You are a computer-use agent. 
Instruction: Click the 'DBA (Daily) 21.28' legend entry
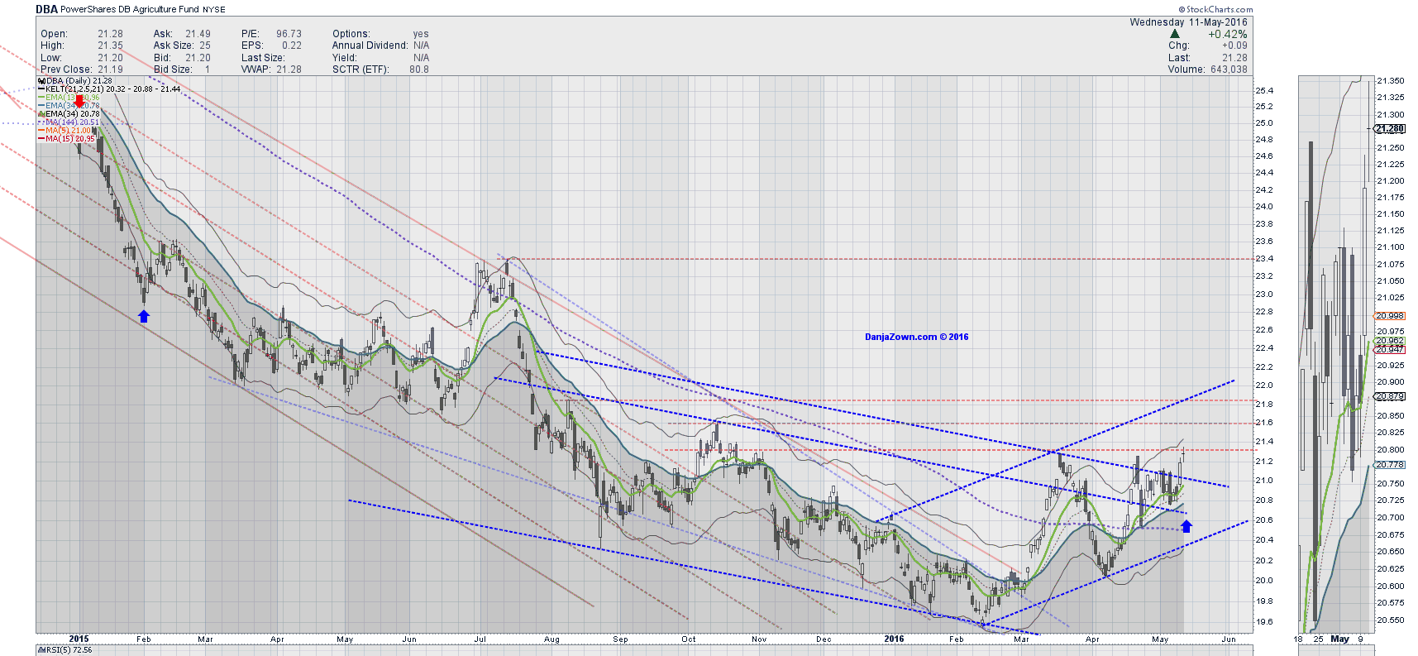pyautogui.click(x=79, y=81)
